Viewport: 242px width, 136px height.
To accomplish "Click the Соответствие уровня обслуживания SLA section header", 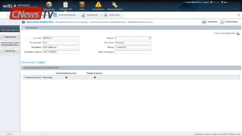I will (x=131, y=68).
